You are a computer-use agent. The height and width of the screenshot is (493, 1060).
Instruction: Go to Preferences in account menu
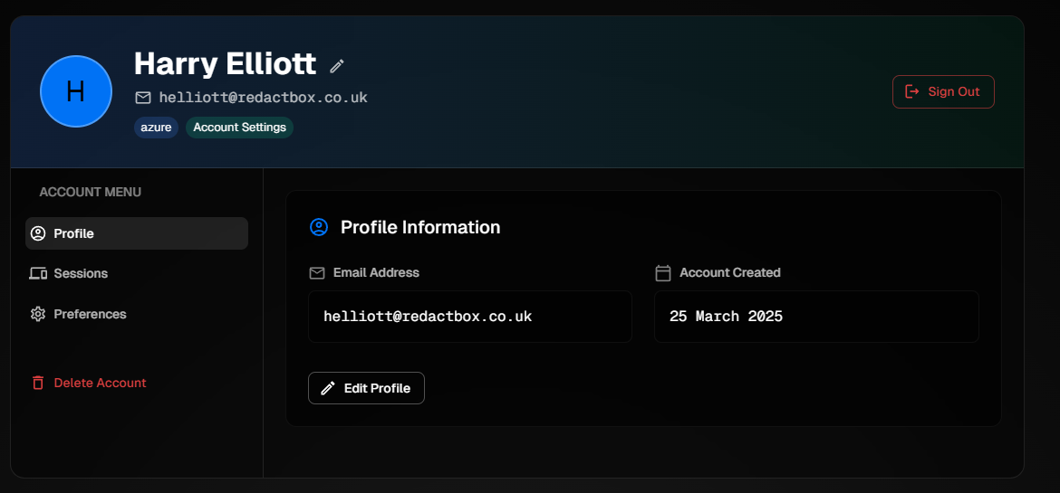(x=137, y=314)
